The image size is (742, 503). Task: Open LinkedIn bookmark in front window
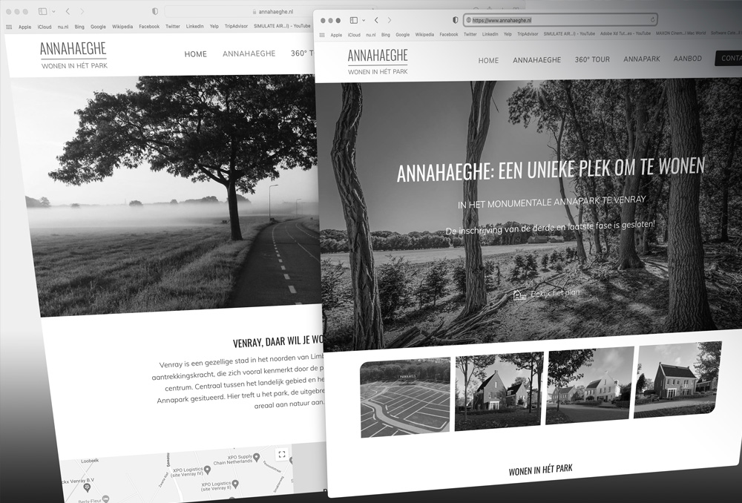pyautogui.click(x=490, y=35)
